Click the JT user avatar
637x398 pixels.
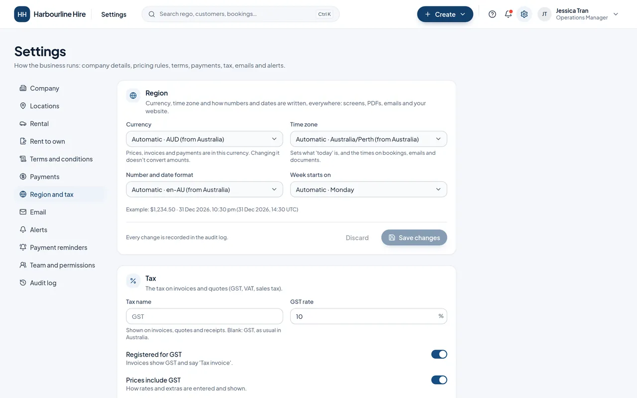click(x=544, y=14)
